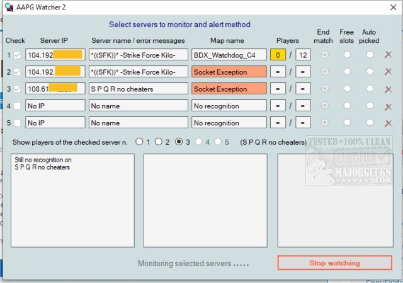Image resolution: width=403 pixels, height=283 pixels.
Task: Click Socket Exception field in row 3
Action: 229,89
